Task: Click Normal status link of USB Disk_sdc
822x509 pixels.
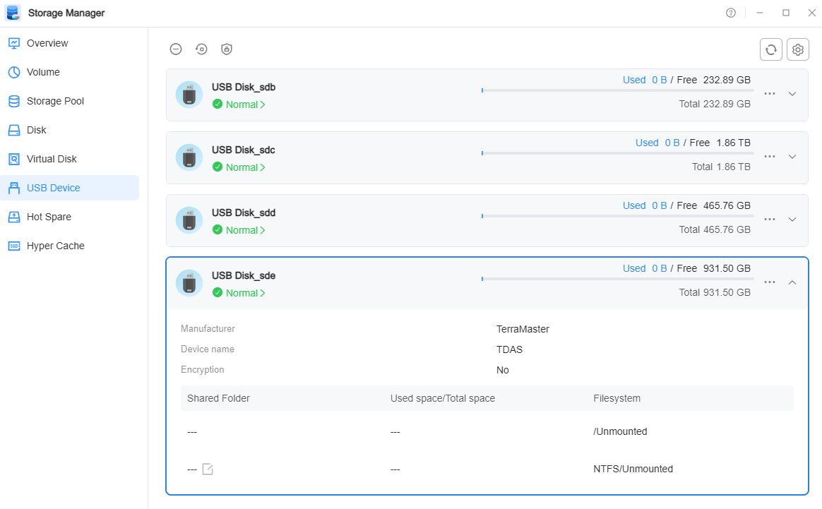Action: (x=245, y=167)
